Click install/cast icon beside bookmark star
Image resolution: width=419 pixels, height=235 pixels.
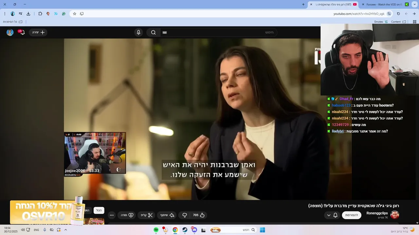pyautogui.click(x=82, y=14)
